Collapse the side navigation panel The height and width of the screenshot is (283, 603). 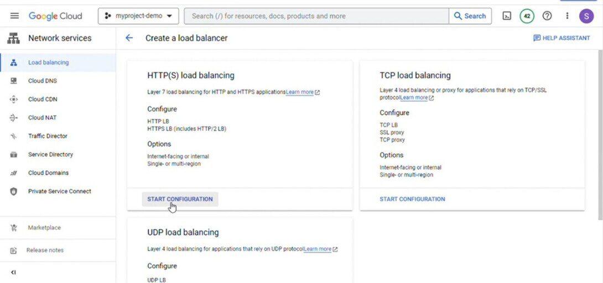pyautogui.click(x=14, y=272)
